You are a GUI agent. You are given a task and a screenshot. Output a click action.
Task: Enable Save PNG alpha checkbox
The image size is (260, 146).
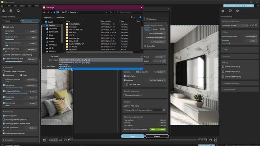pos(125,106)
